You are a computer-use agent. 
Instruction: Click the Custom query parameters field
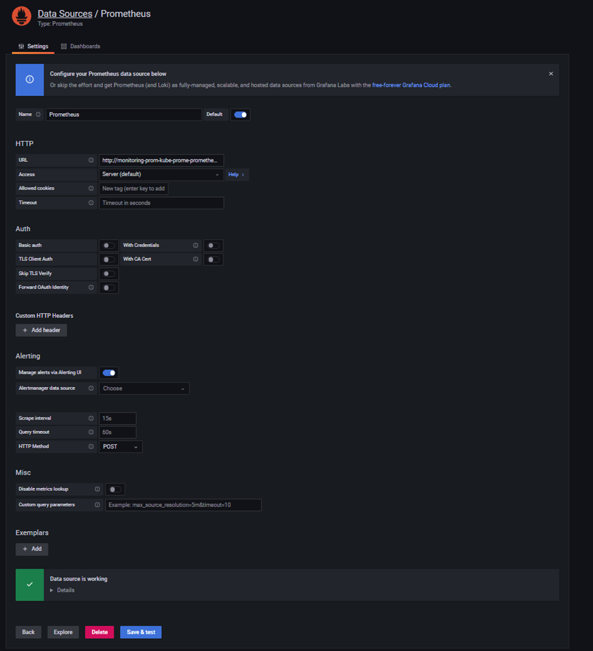click(183, 505)
